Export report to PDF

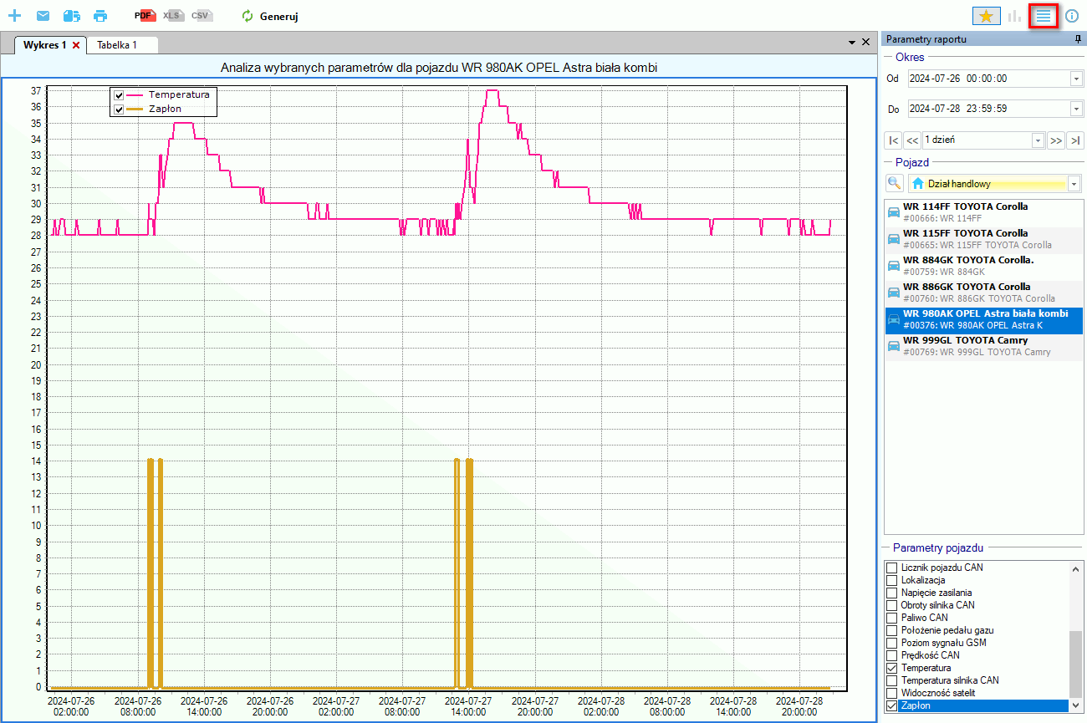[145, 16]
